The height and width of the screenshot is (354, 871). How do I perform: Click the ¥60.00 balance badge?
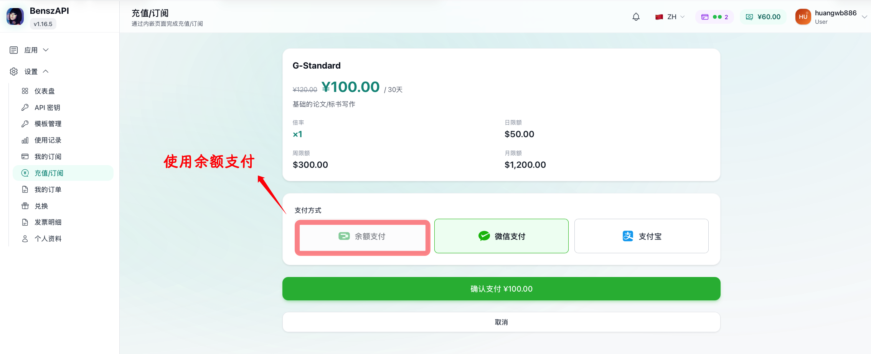click(x=763, y=17)
